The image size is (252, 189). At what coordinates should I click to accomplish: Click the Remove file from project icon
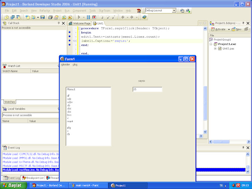(x=70, y=17)
